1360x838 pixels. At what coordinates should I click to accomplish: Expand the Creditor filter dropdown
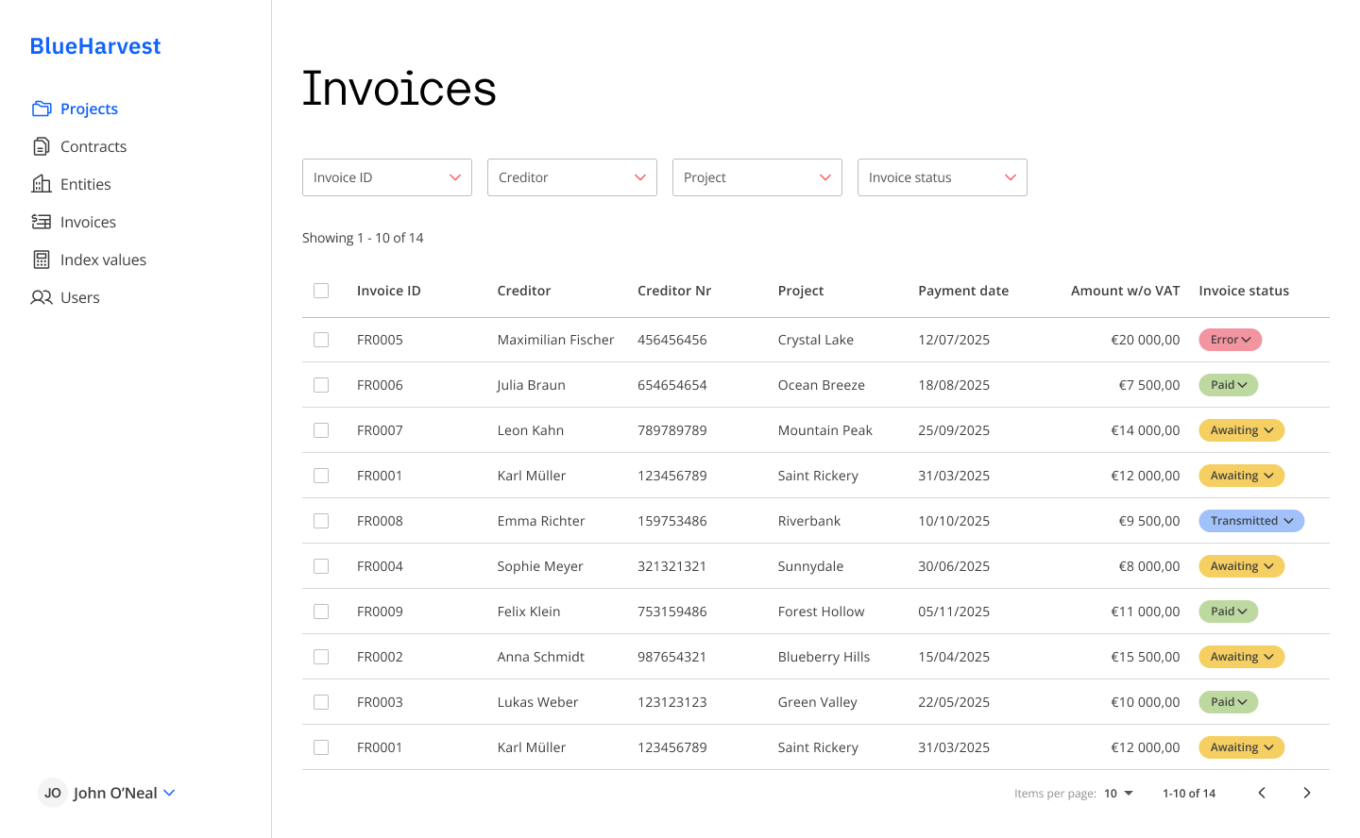point(572,177)
